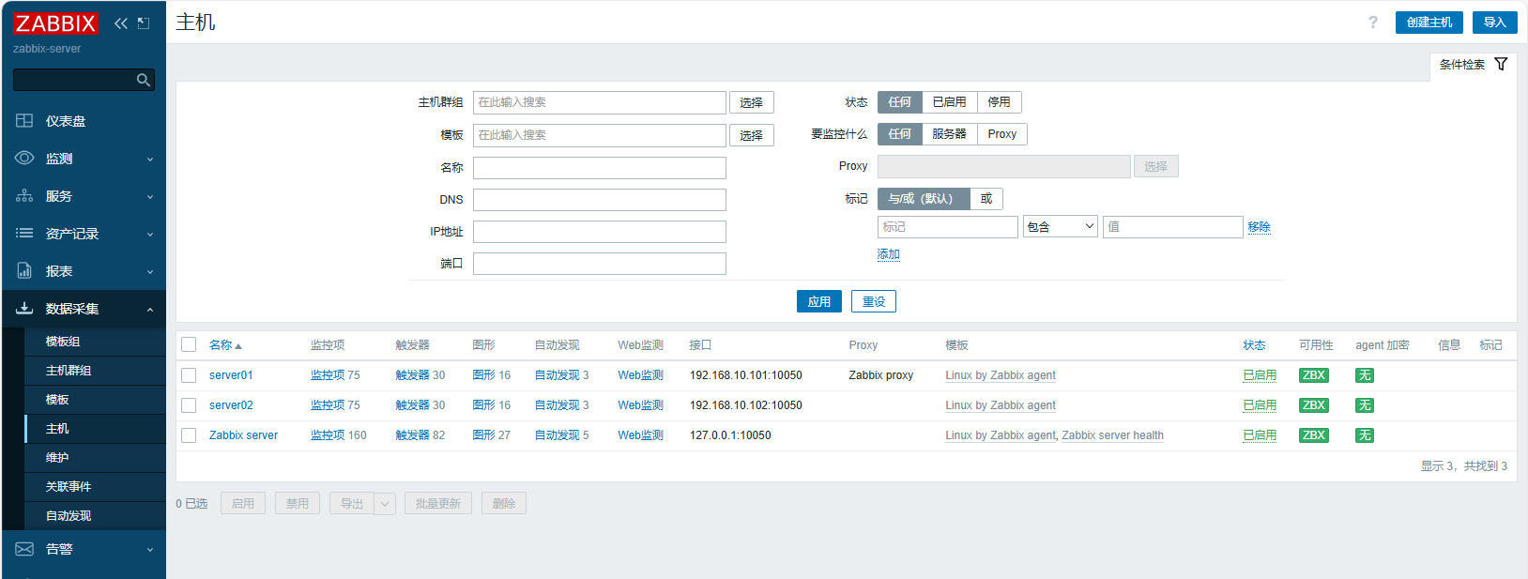Set 要监控什么 filter to Proxy

[1002, 134]
